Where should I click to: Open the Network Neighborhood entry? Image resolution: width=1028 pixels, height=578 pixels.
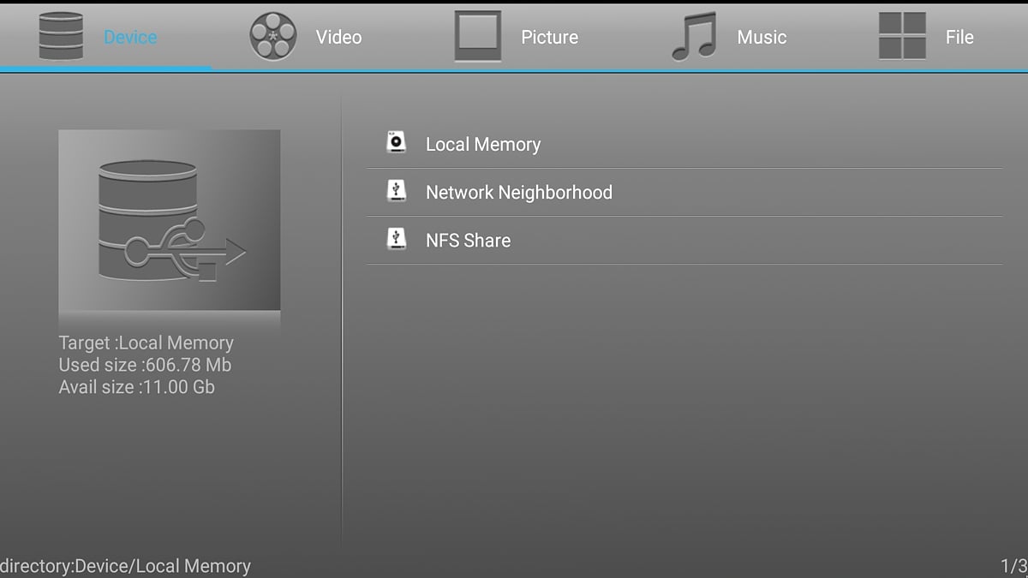pos(519,193)
